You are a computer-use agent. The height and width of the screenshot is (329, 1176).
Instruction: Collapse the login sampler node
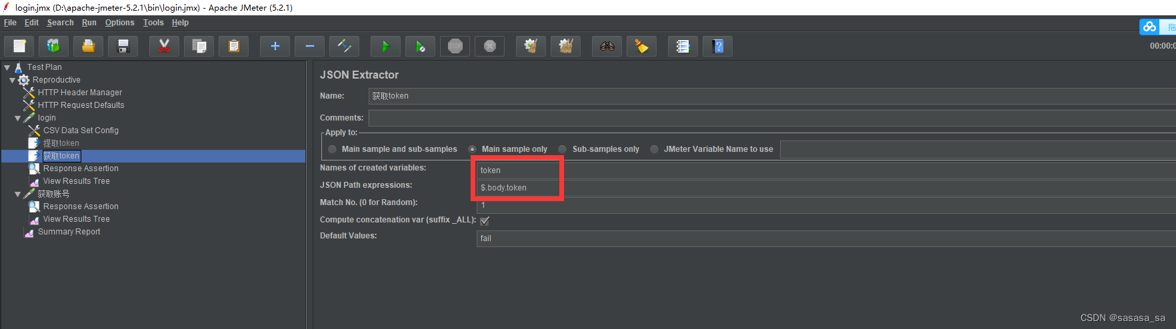coord(17,118)
